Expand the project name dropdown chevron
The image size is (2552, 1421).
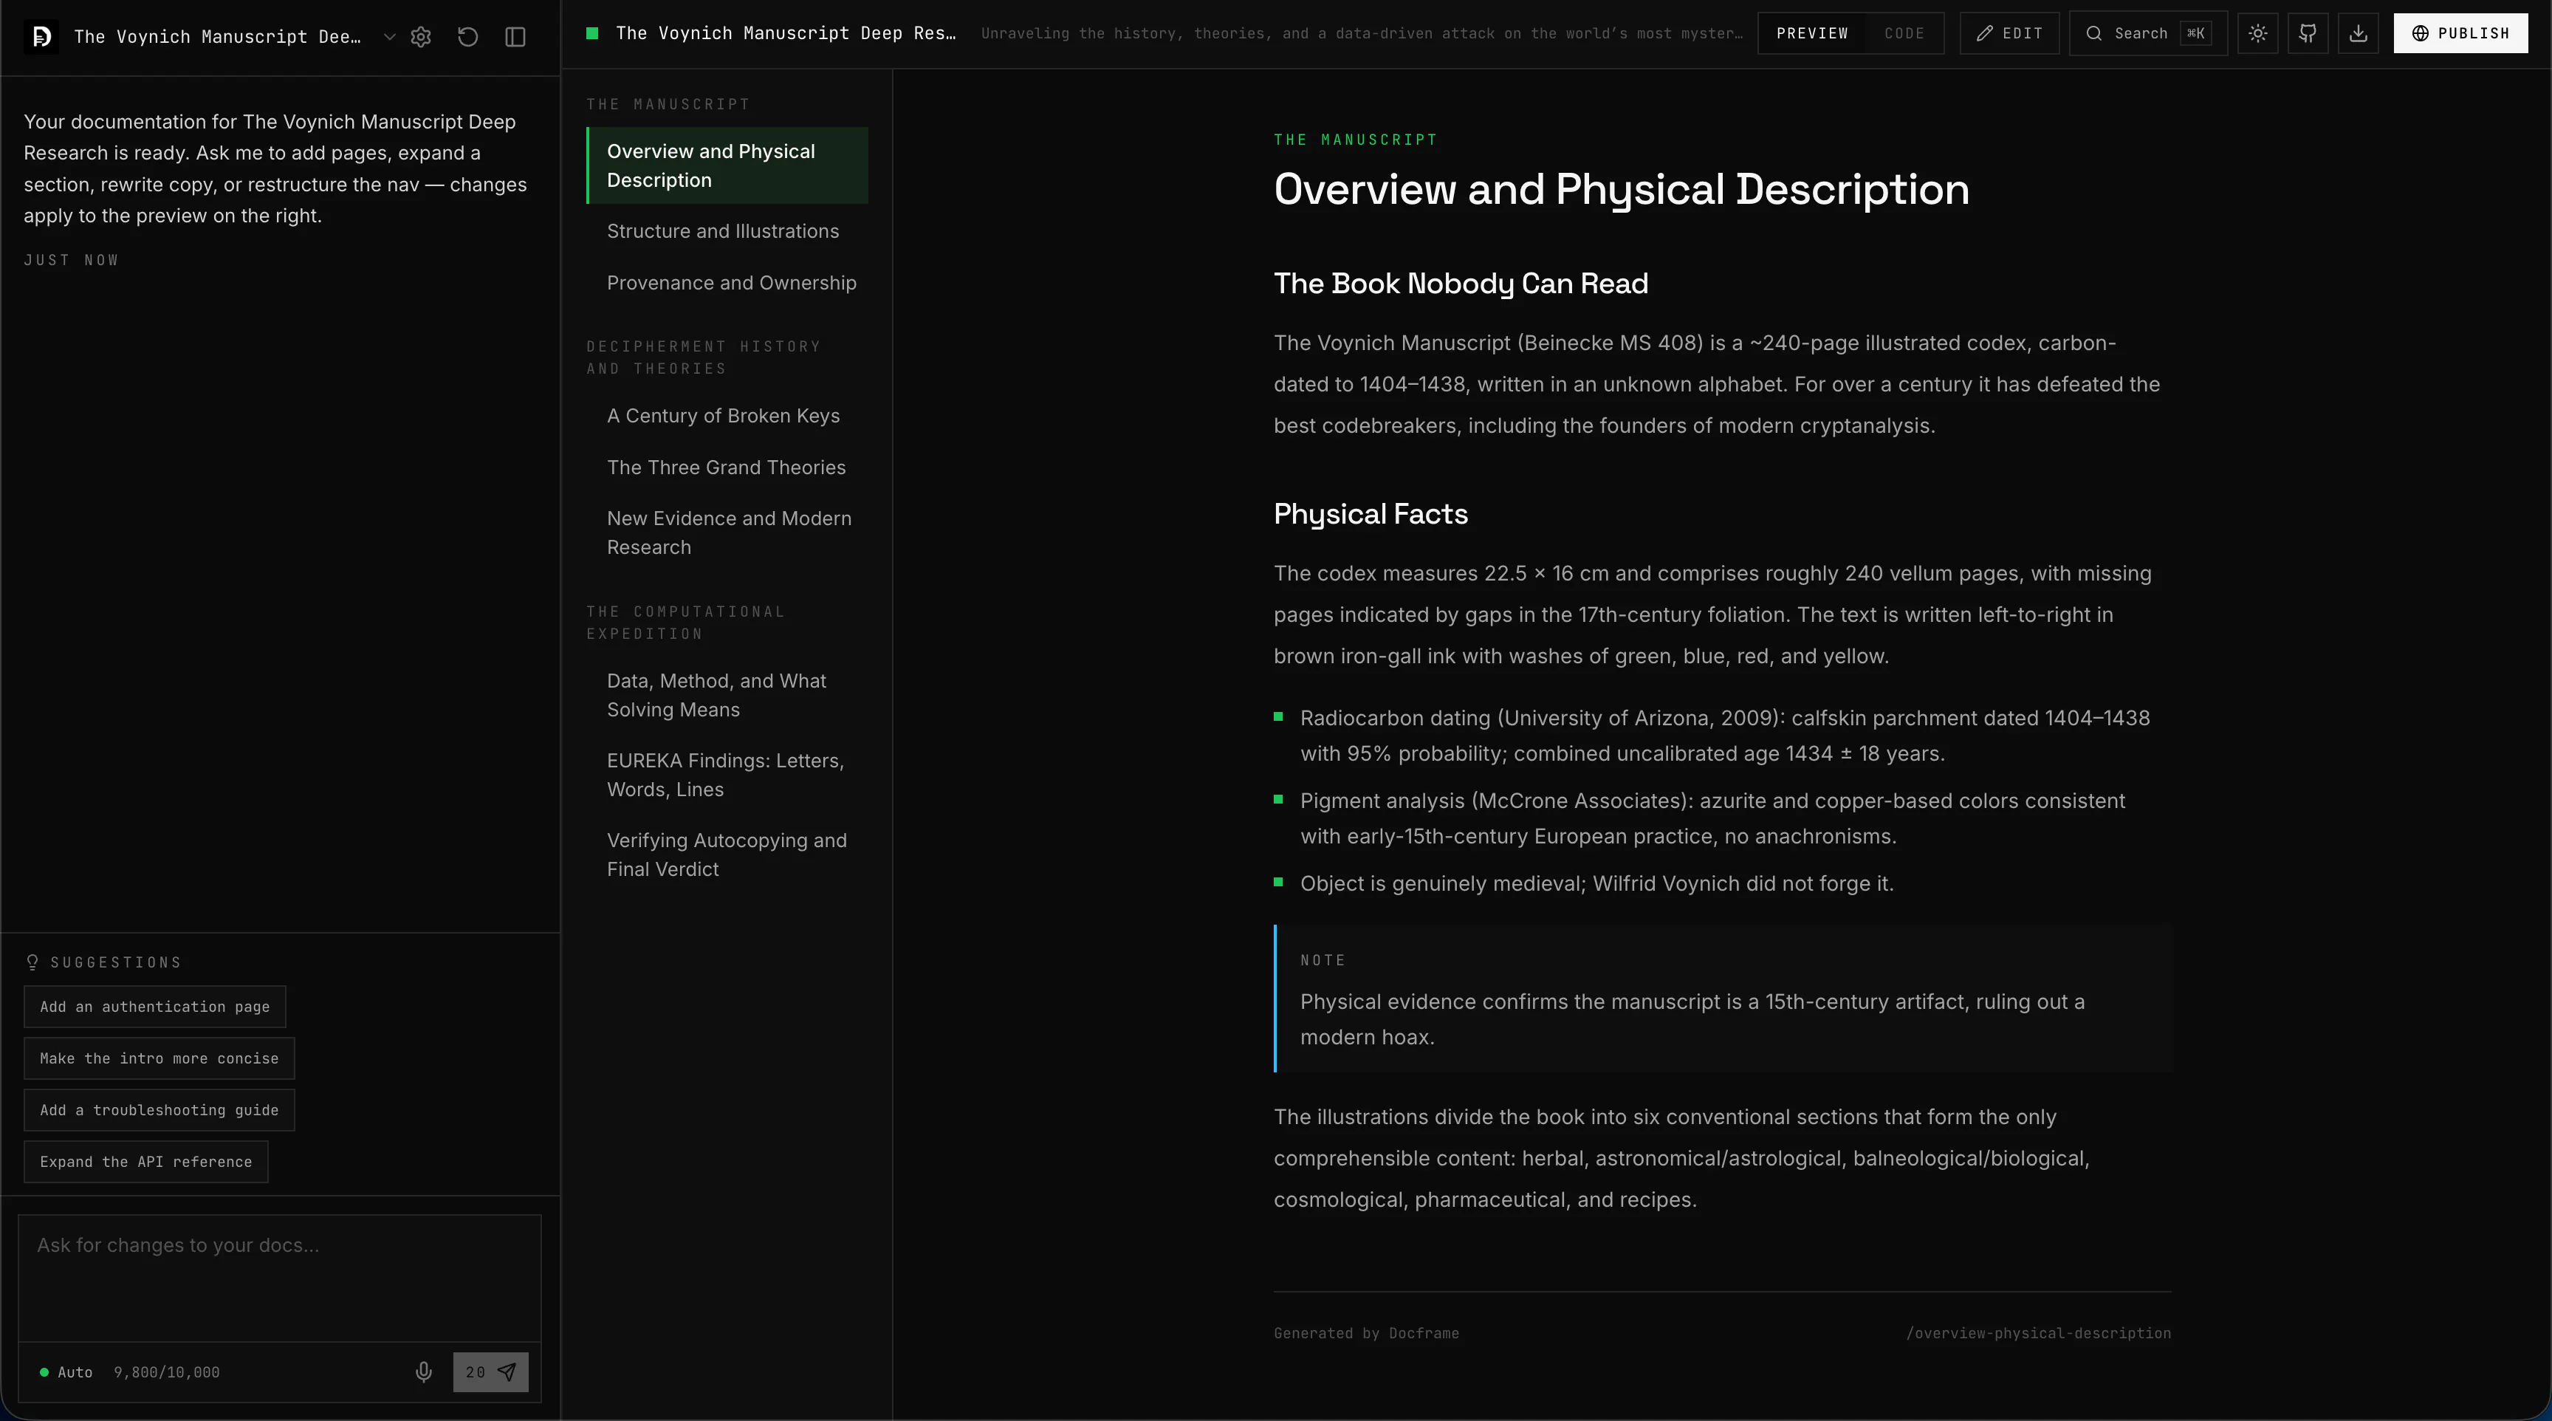tap(389, 37)
